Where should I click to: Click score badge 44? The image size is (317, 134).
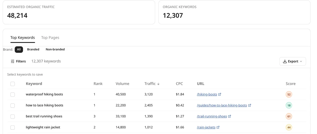(x=289, y=127)
